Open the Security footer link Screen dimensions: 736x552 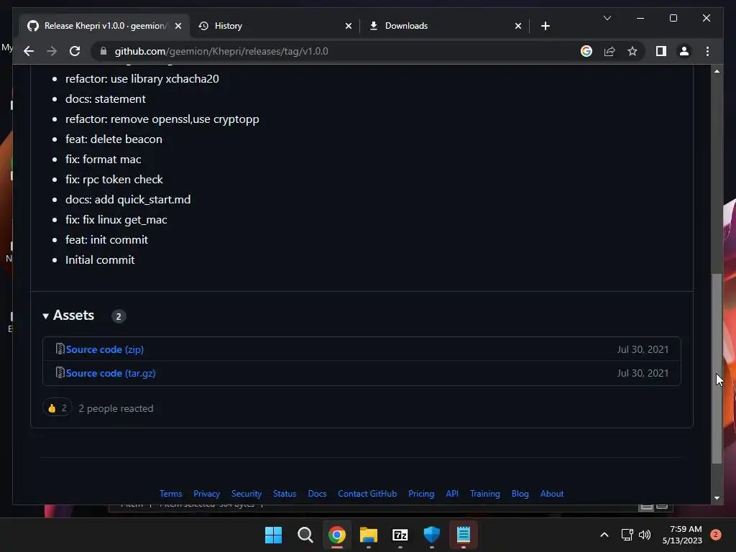coord(247,494)
